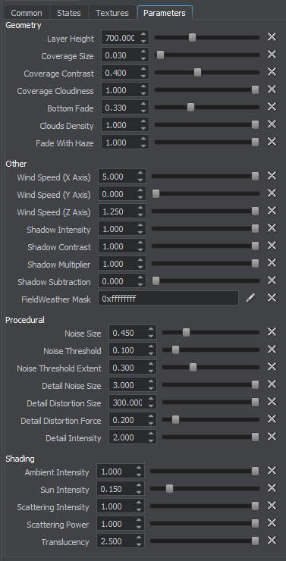The width and height of the screenshot is (286, 561).
Task: Reset Fade With Haze using X icon
Action: pos(272,142)
